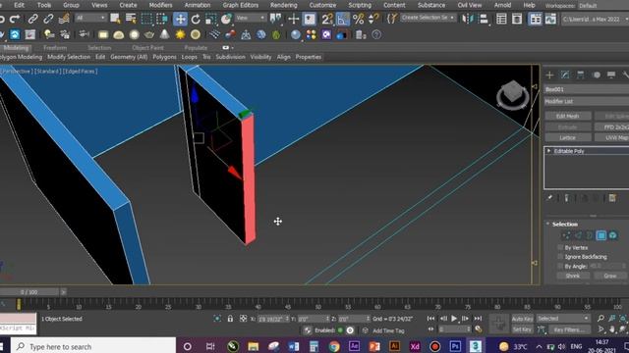Viewport: 629px width, 353px height.
Task: Click the Mirror tool icon
Action: point(468,19)
